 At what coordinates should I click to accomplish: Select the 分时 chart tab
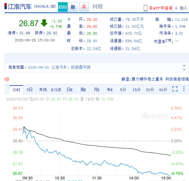point(16,90)
